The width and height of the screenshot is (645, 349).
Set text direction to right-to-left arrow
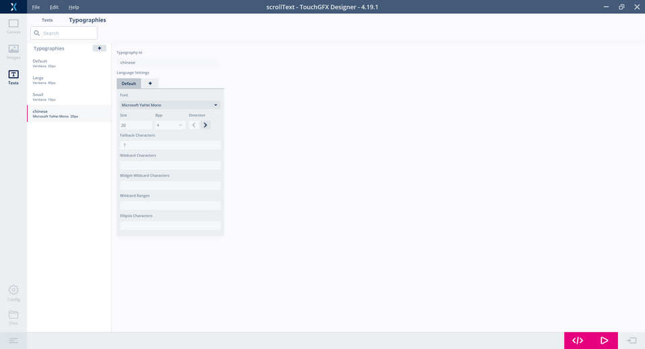[x=194, y=125]
